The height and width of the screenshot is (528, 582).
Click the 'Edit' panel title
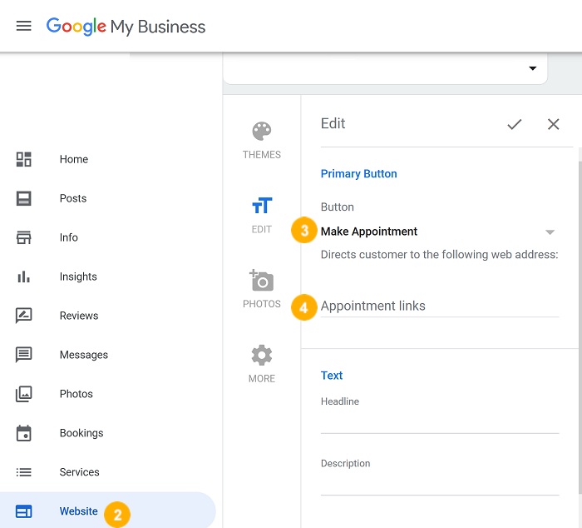333,123
